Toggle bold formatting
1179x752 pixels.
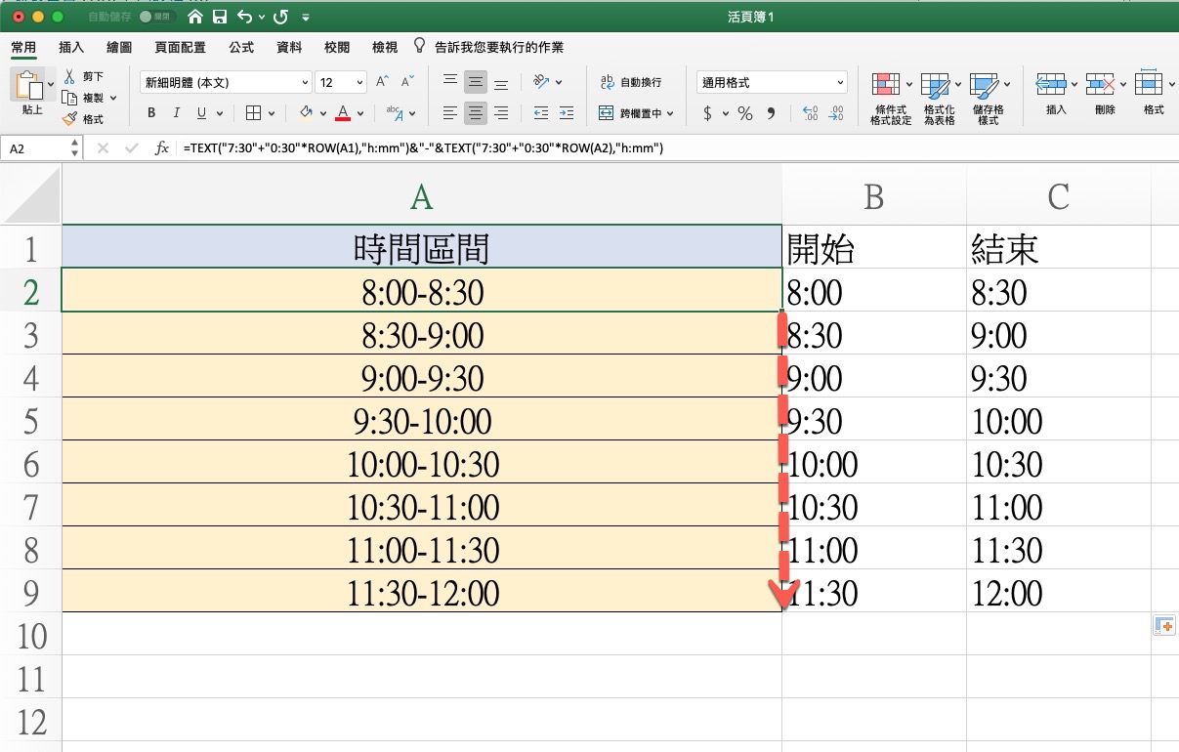(x=151, y=113)
